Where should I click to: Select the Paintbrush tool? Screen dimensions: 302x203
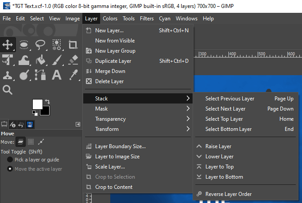pos(57,60)
